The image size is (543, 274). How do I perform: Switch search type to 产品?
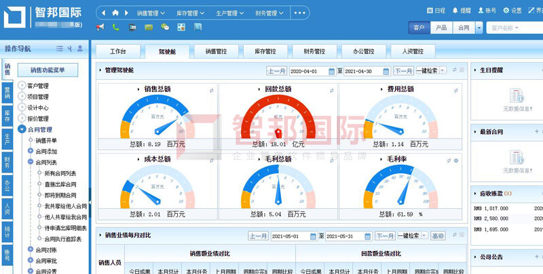click(x=441, y=28)
